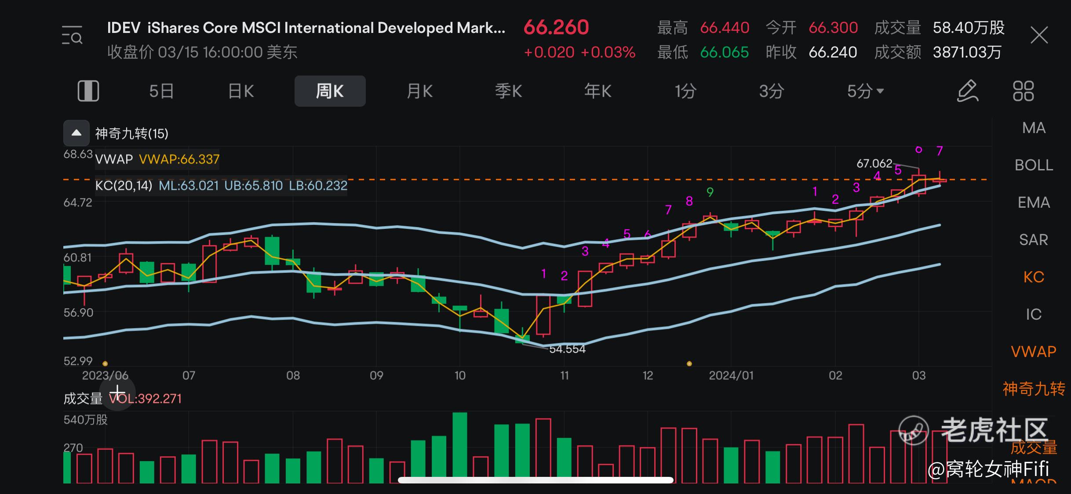Switch to the 月K tab
1071x494 pixels.
[x=419, y=91]
